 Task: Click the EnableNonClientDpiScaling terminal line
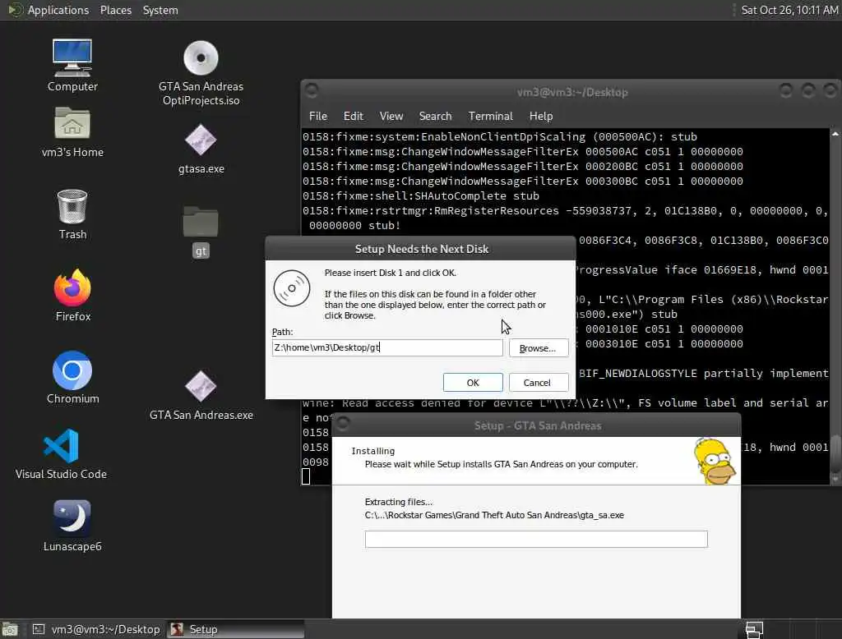(x=499, y=137)
